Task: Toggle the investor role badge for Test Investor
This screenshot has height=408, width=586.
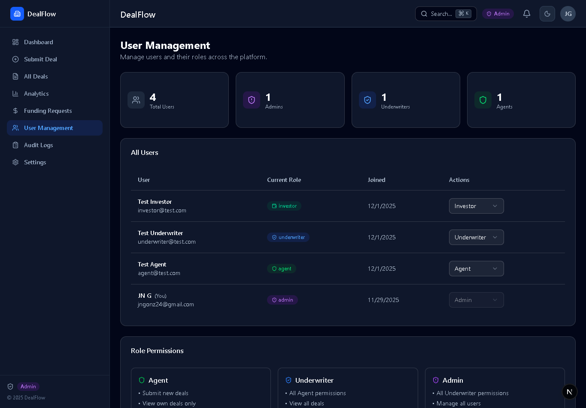Action: coord(284,206)
